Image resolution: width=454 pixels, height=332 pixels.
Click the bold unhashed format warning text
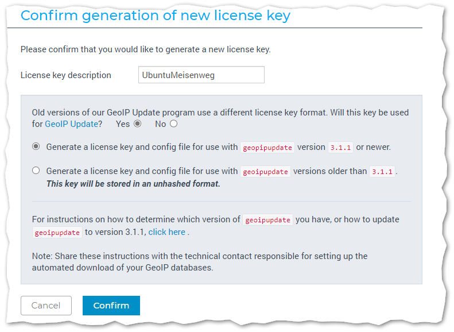(x=133, y=184)
